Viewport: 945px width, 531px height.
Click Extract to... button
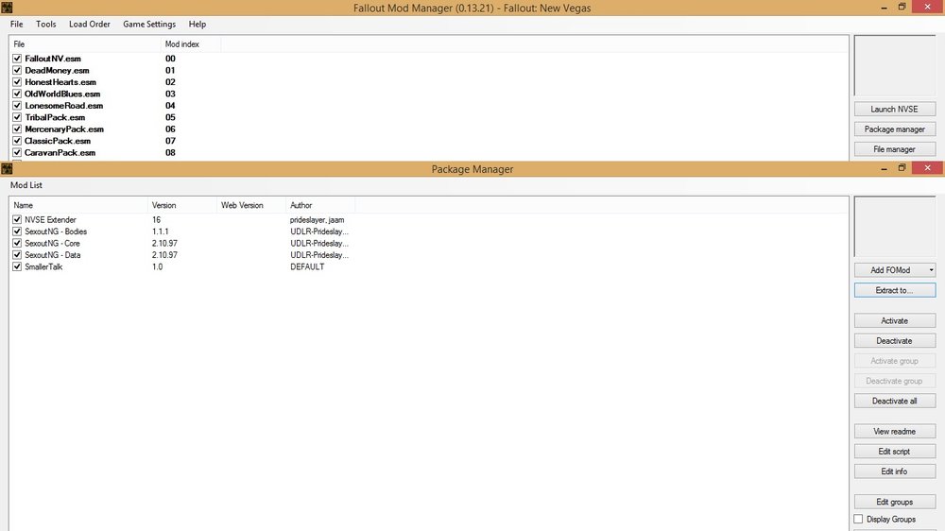coord(894,290)
